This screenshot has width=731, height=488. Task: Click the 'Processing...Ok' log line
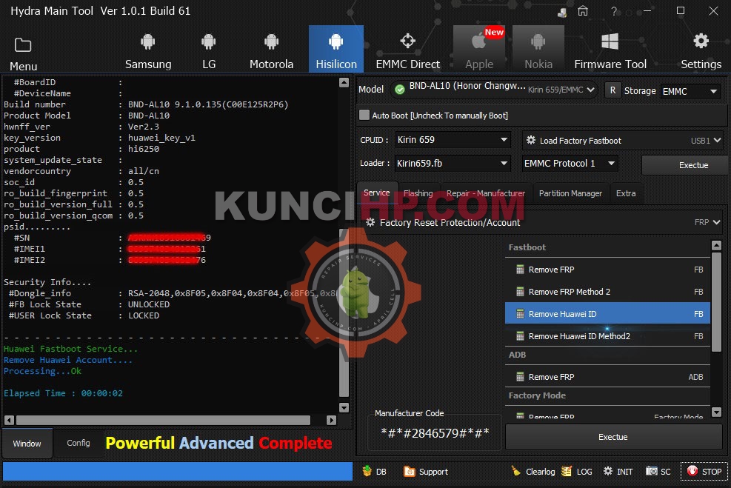42,371
